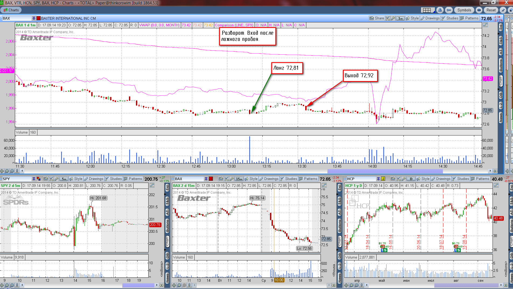Click the main chart studies toggle icon near 74.2
The width and height of the screenshot is (513, 289).
click(485, 25)
